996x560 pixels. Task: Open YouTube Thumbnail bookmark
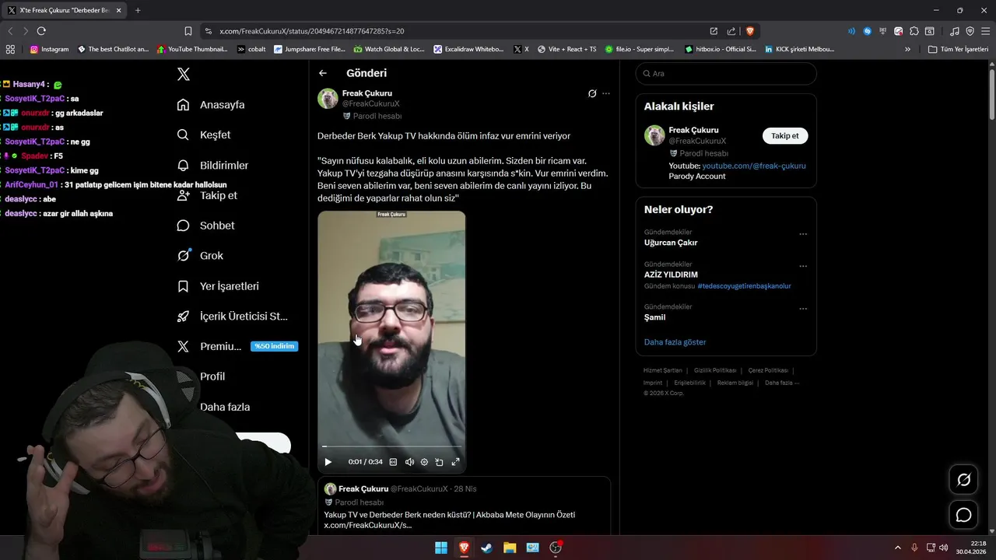(x=192, y=49)
